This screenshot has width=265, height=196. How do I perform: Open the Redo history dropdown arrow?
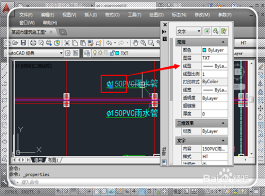point(127,43)
